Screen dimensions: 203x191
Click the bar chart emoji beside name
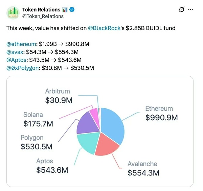point(67,9)
